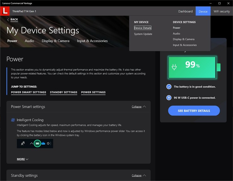
Task: Choose Power under Device Settings menu
Action: coord(176,28)
